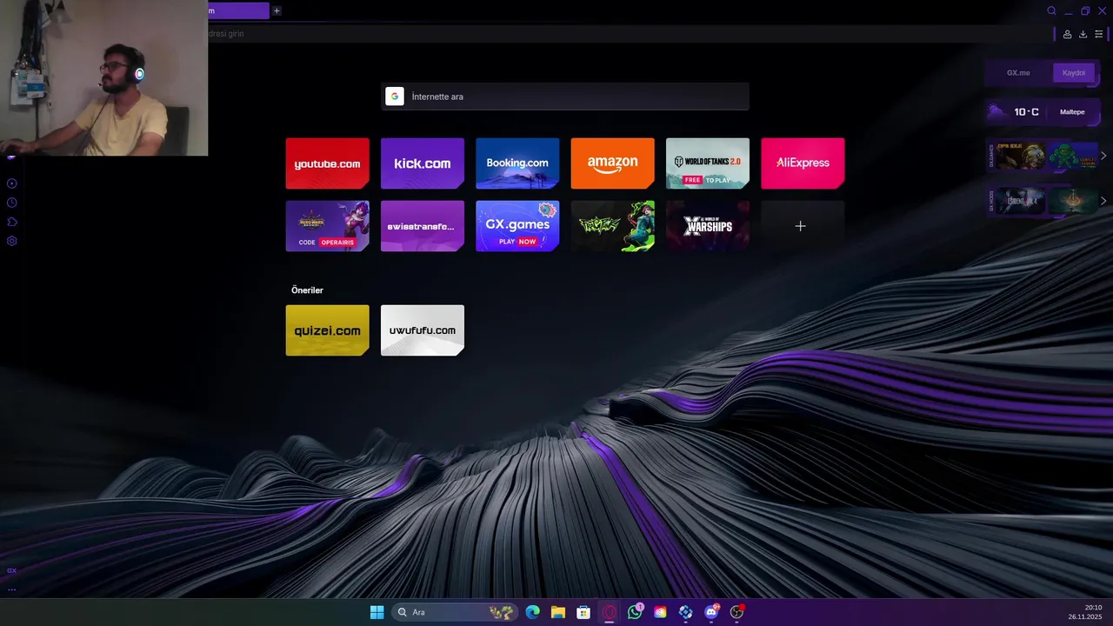
Task: Open the AliExpress speed dial tile
Action: tap(803, 163)
